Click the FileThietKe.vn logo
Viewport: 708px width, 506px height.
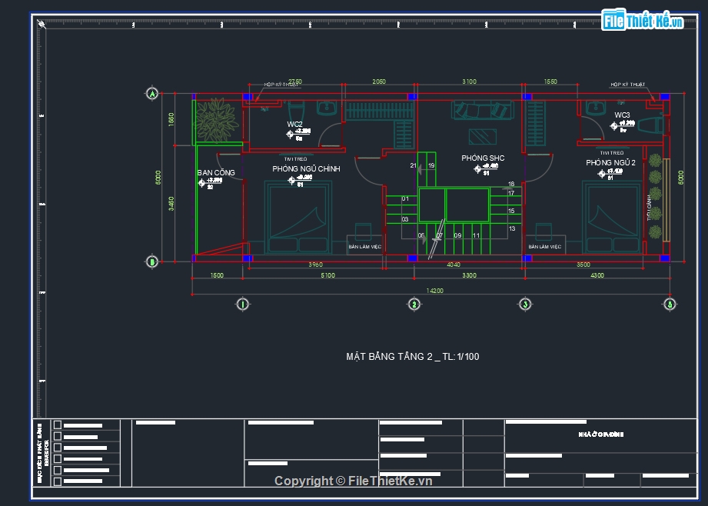point(643,22)
